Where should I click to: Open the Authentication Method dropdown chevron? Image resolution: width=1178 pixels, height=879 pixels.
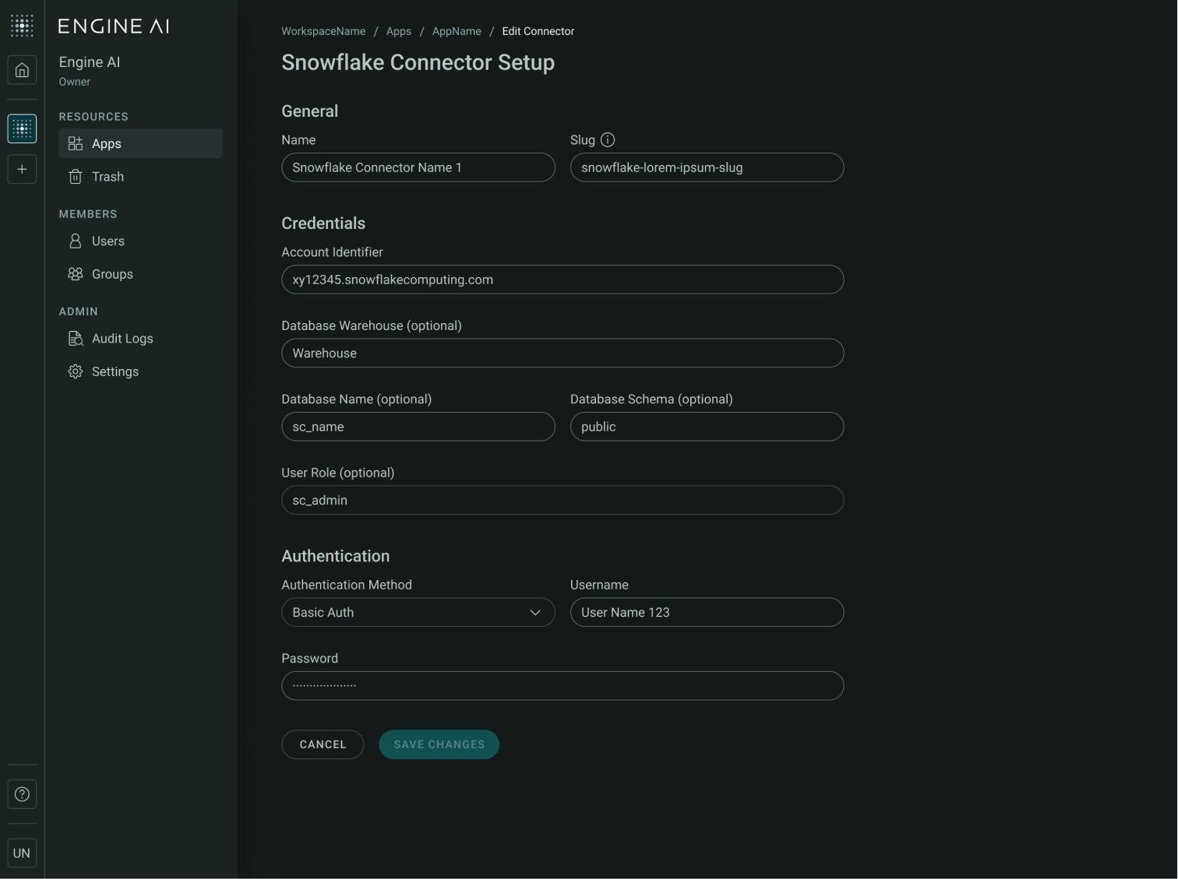tap(535, 613)
